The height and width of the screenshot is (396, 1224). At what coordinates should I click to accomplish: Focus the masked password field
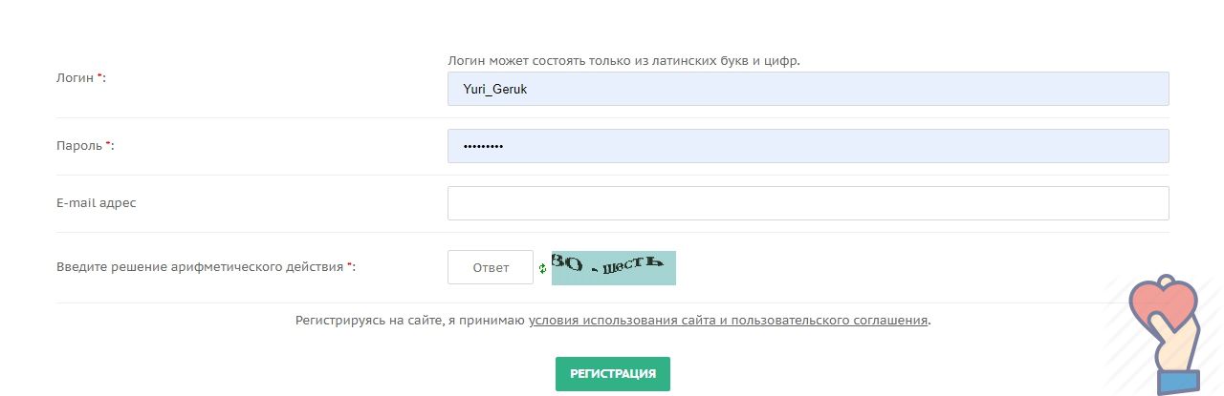click(x=808, y=146)
